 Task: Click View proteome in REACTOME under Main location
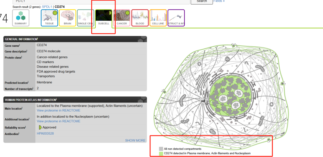click(58, 111)
